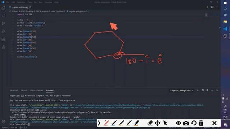Open the Explorer view in activity bar
Viewport: 230px width, 129px height.
click(x=3, y=8)
